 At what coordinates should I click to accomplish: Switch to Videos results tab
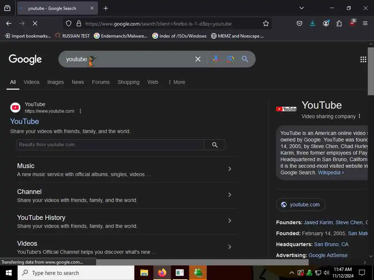pos(31,82)
